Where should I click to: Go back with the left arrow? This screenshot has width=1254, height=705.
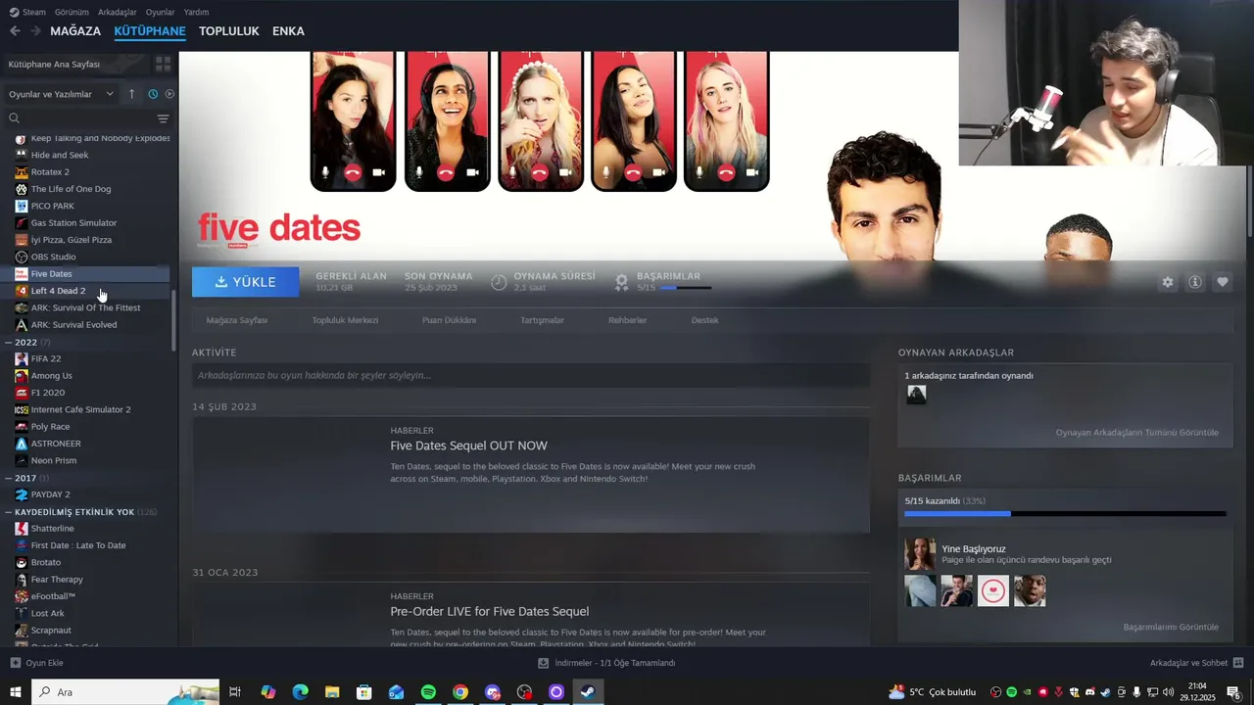(15, 31)
